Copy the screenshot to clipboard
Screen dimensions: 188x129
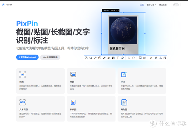[x=165, y=58]
